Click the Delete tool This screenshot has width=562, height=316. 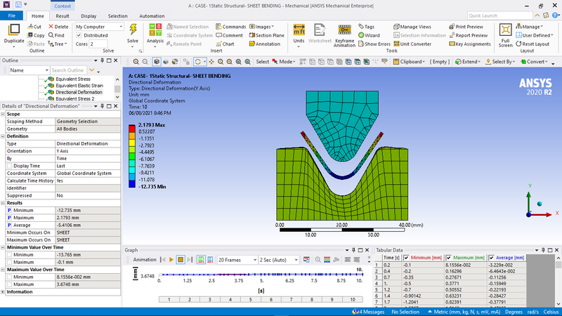[58, 27]
